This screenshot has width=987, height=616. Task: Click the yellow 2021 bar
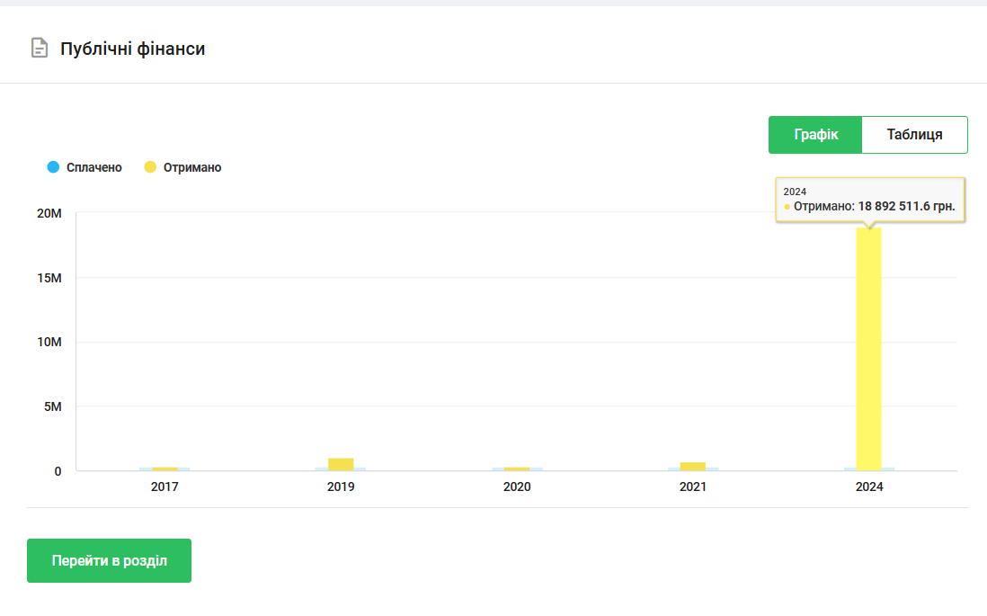point(692,466)
